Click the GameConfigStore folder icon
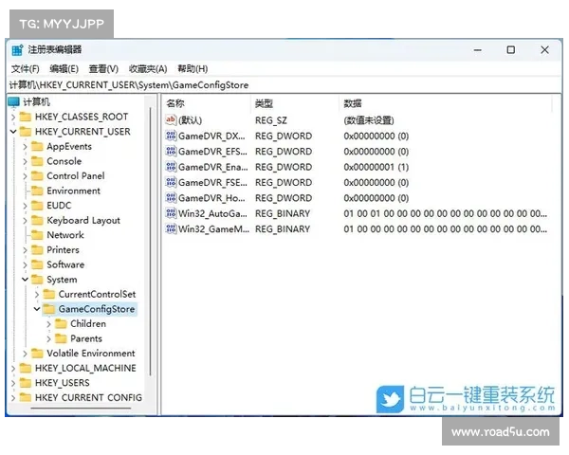This screenshot has width=569, height=455. click(48, 309)
